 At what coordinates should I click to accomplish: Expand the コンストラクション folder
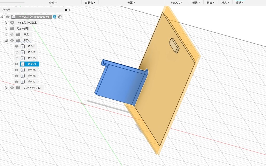click(x=6, y=88)
